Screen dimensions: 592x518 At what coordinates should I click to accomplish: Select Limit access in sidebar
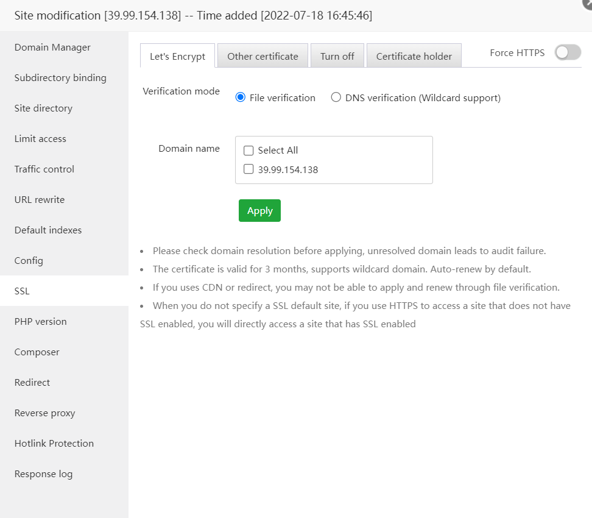coord(40,139)
